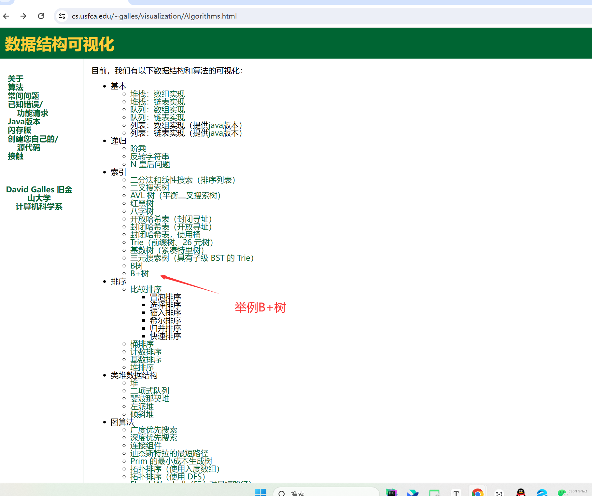Open 桶排序 link
The width and height of the screenshot is (592, 496).
pyautogui.click(x=142, y=344)
